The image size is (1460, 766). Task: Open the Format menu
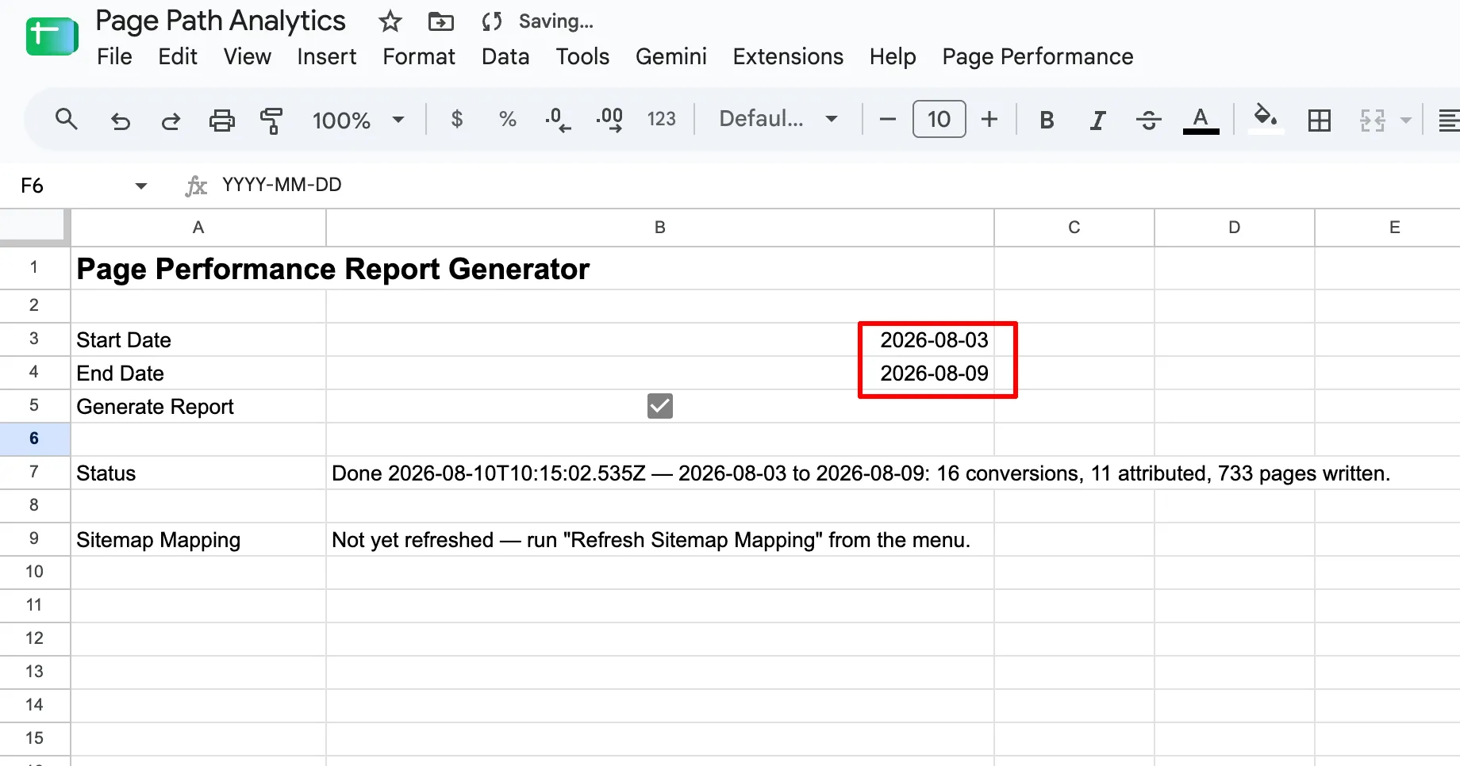point(419,57)
